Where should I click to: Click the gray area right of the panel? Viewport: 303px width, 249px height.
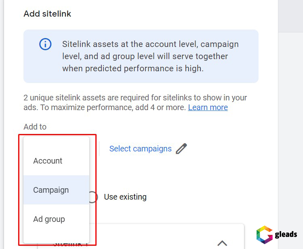point(291,121)
